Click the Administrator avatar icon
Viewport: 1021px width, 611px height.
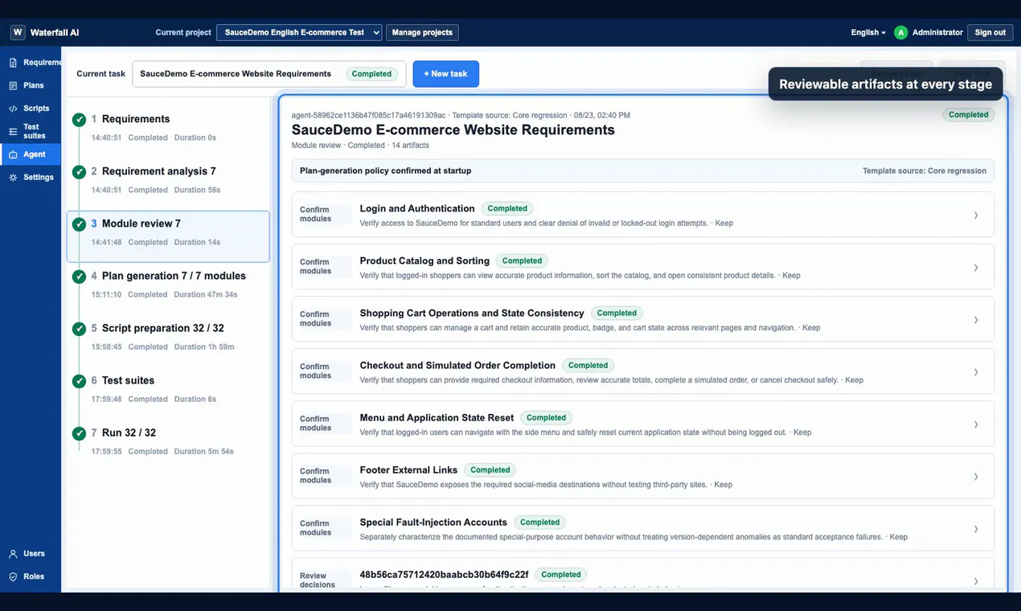[x=900, y=32]
